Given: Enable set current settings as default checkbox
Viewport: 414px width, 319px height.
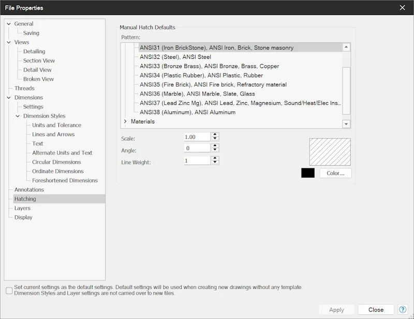Looking at the screenshot, I should point(9,291).
